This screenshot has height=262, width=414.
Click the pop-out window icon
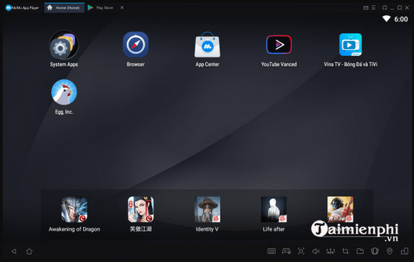click(384, 8)
